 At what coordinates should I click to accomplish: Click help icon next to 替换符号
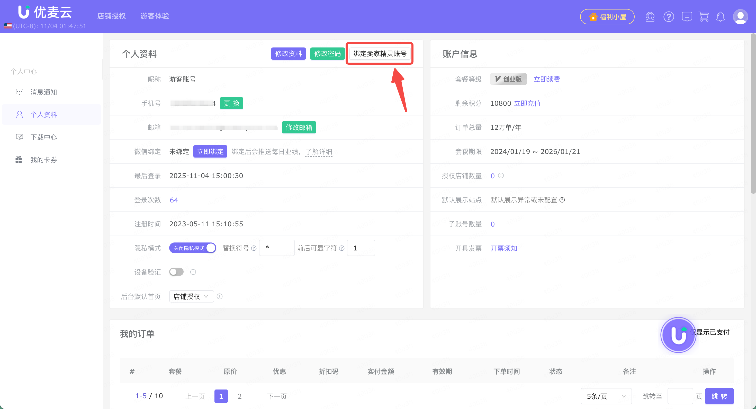[x=254, y=248]
